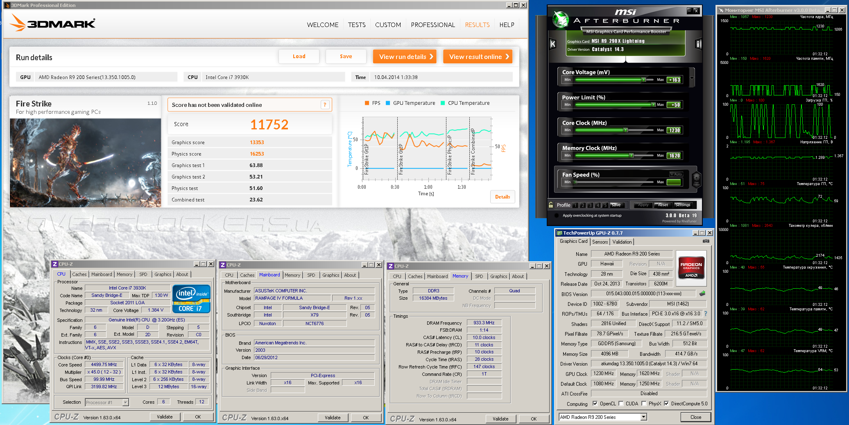Click the question mark help icon beside score validation
The height and width of the screenshot is (425, 849).
point(325,105)
